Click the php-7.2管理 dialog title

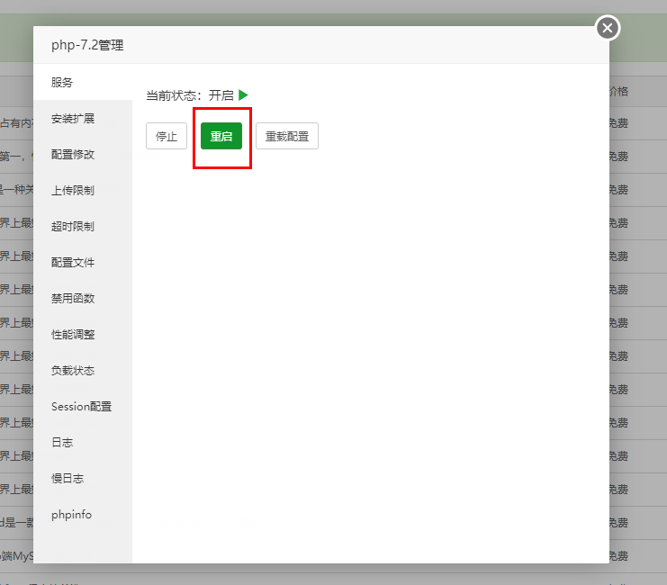[x=87, y=45]
